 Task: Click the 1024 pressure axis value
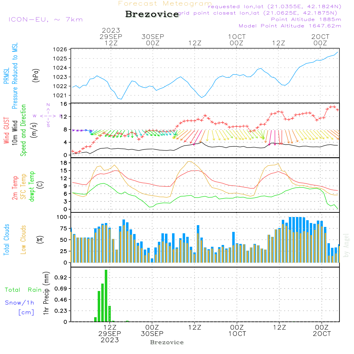pos(60,68)
